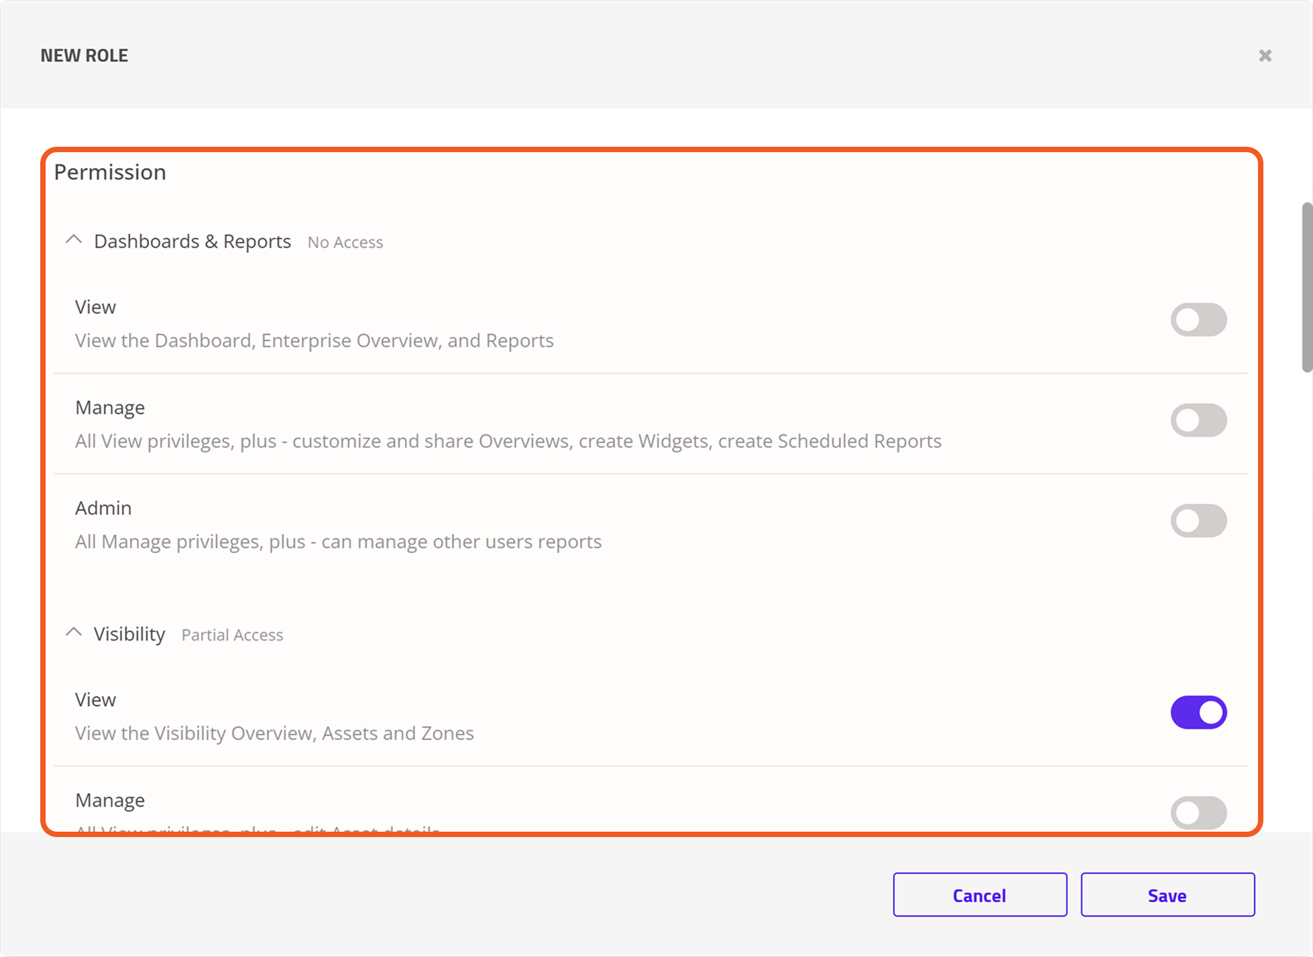Click the Cancel button
Image resolution: width=1313 pixels, height=957 pixels.
pyautogui.click(x=979, y=895)
